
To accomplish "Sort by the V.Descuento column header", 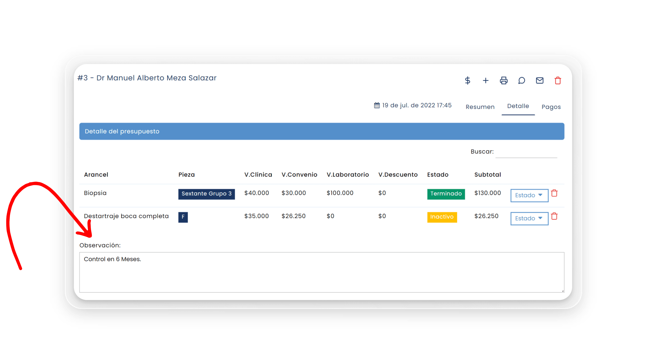I will [x=398, y=175].
